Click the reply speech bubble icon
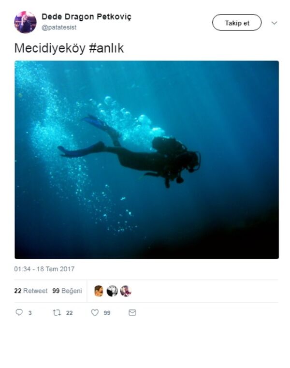This screenshot has height=368, width=290. [x=19, y=312]
